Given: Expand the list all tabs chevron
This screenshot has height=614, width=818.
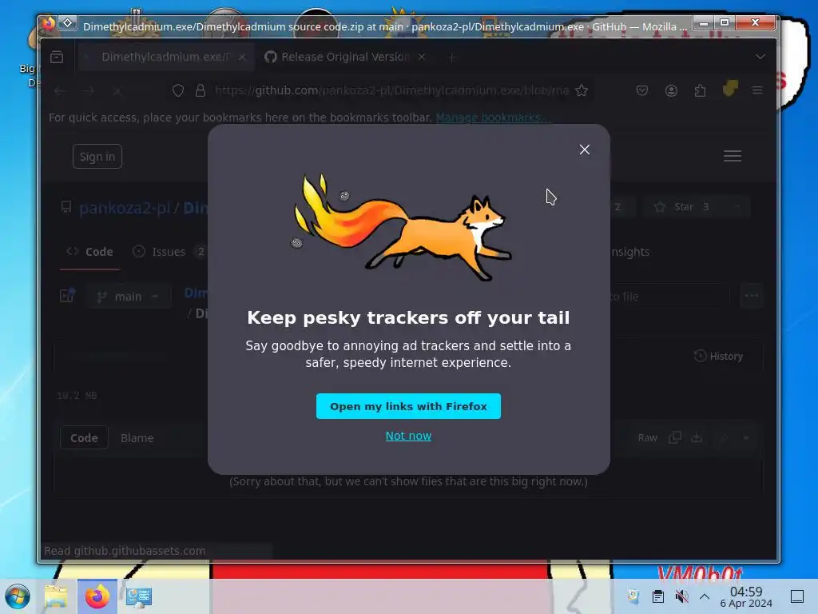Looking at the screenshot, I should click(760, 57).
